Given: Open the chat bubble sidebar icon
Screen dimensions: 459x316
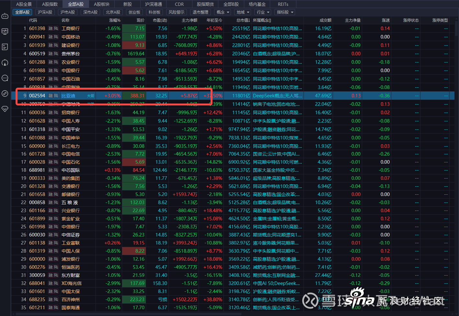Looking at the screenshot, I should [x=5, y=78].
